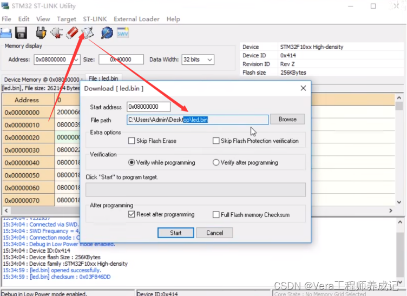Click memory grid scrollbar up arrow
Image resolution: width=407 pixels, height=296 pixels.
399,98
